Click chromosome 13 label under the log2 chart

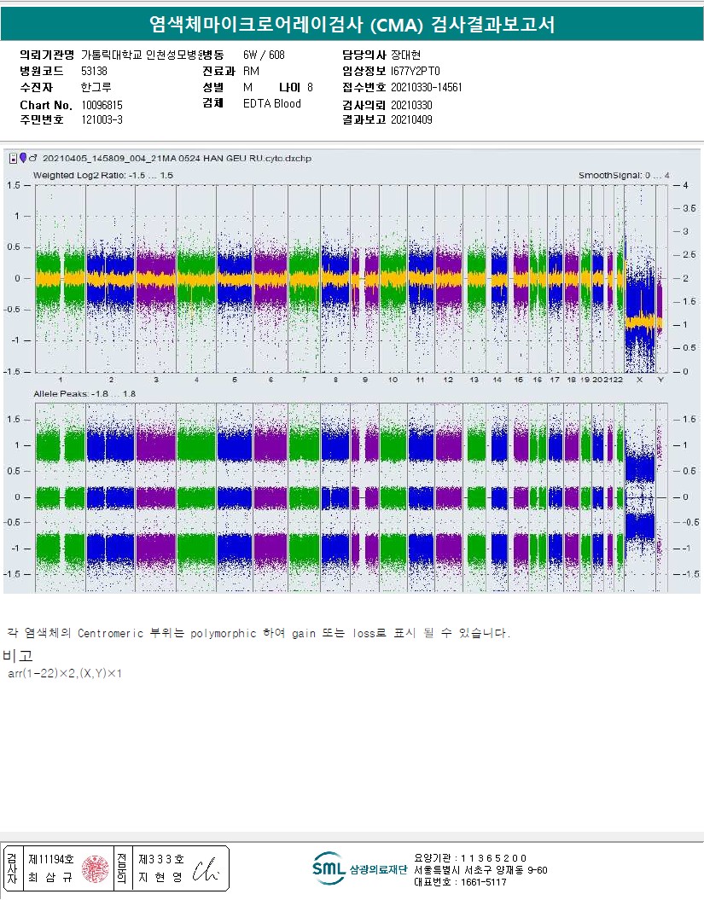(474, 380)
